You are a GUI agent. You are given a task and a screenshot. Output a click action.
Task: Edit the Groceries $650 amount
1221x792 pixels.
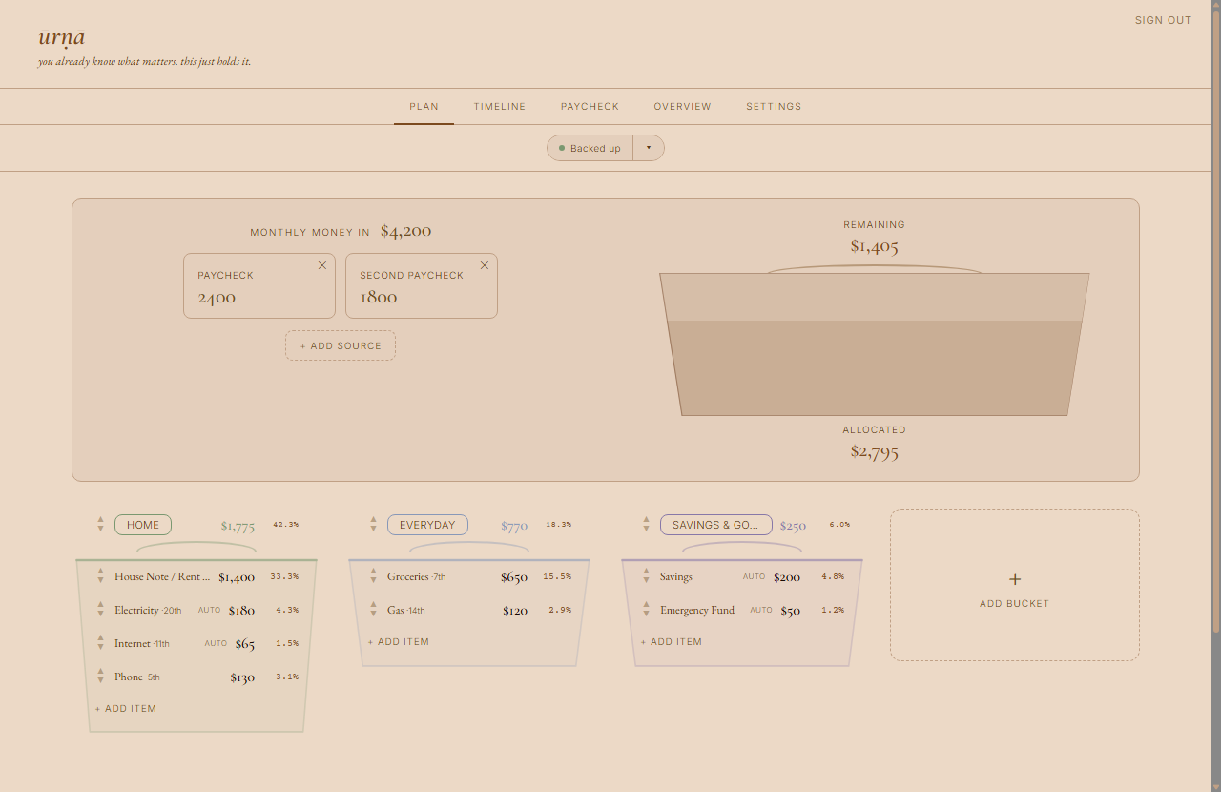(x=514, y=577)
